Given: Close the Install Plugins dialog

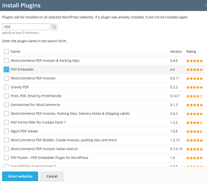Looking at the screenshot, I should coord(205,5).
